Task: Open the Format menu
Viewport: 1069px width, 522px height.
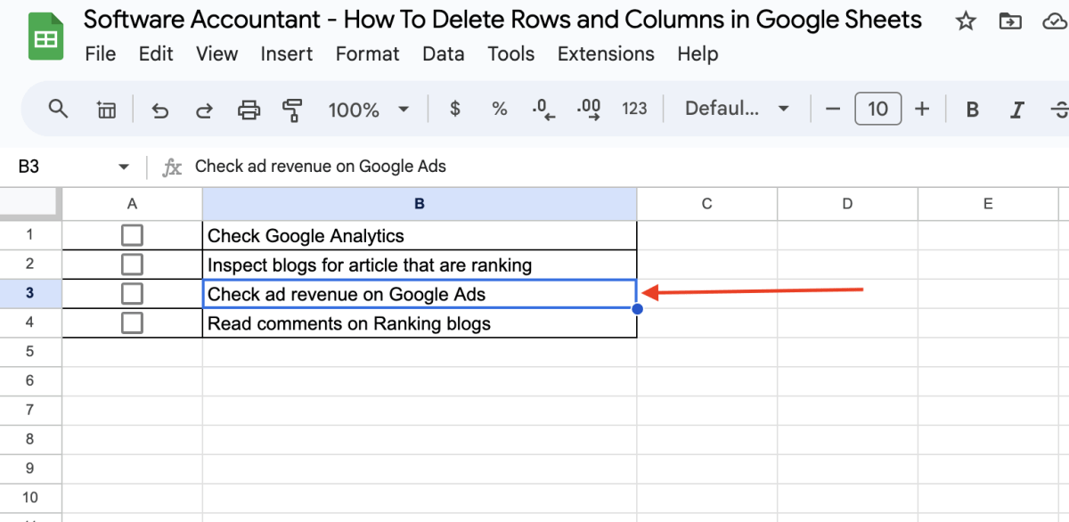Action: pos(367,53)
